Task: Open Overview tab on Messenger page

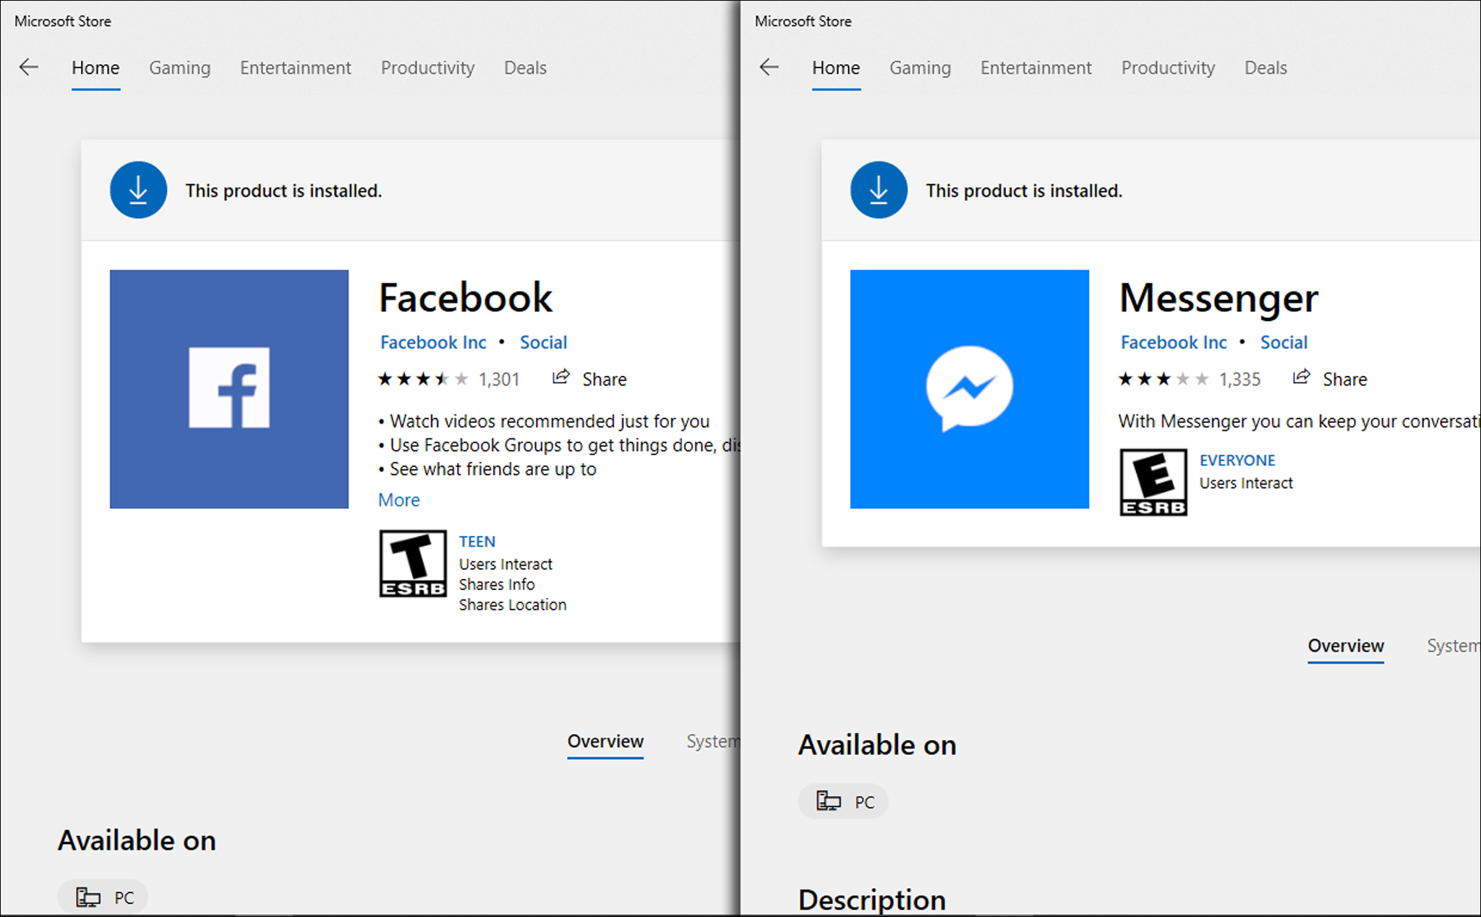Action: pos(1346,646)
